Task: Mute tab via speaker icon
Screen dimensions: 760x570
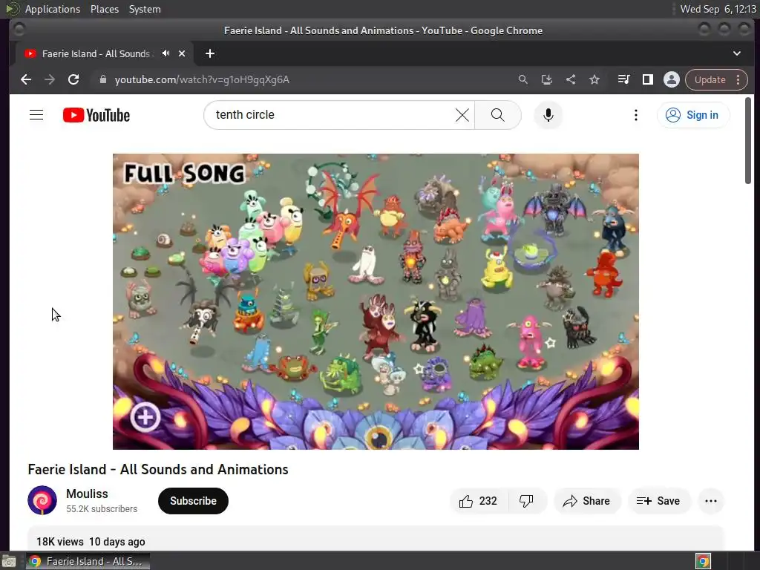Action: pyautogui.click(x=166, y=53)
